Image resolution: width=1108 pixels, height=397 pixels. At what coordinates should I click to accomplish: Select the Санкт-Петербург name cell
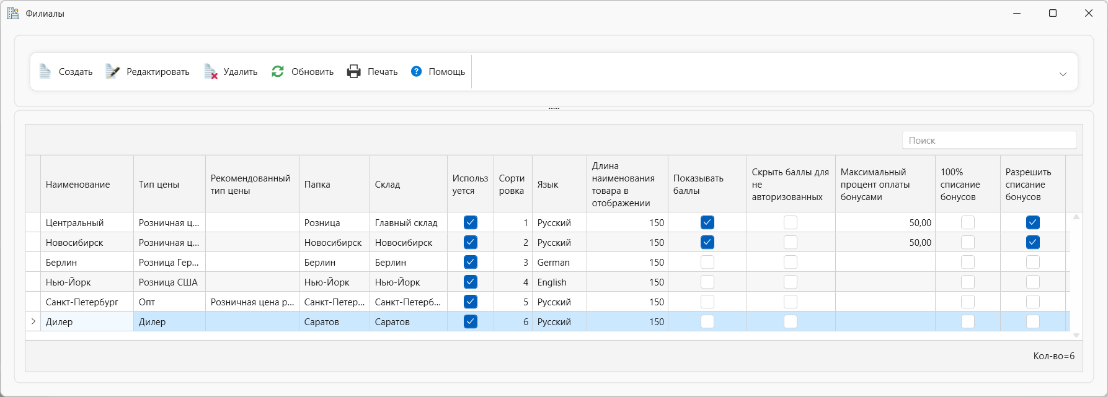click(x=87, y=302)
